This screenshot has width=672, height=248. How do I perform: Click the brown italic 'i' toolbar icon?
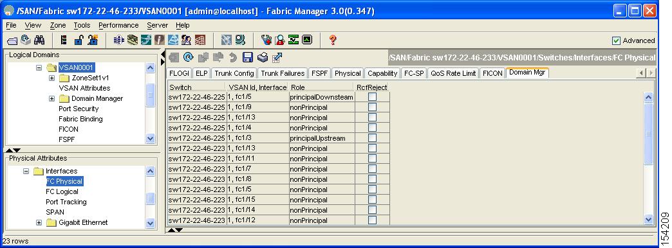pyautogui.click(x=159, y=40)
